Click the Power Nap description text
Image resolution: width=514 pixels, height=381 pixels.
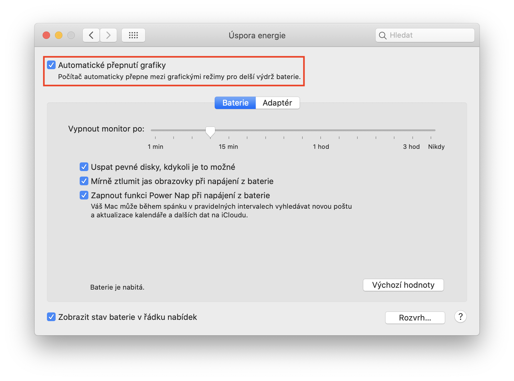221,211
